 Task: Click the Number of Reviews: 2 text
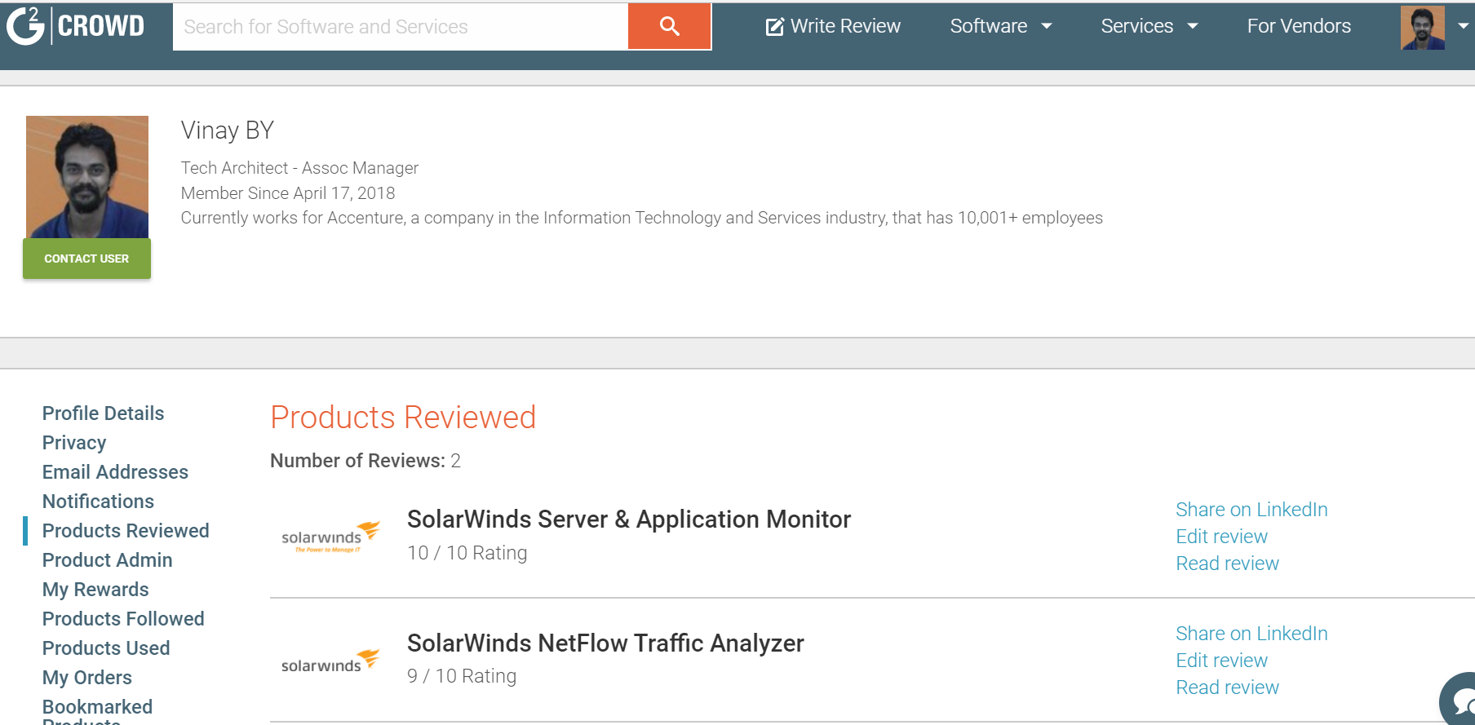click(365, 461)
